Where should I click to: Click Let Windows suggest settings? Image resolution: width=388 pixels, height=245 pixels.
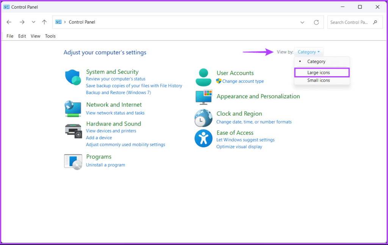coord(246,140)
